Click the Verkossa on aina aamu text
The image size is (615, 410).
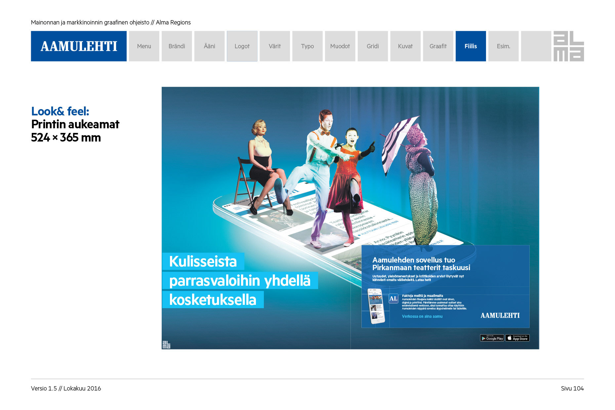coord(422,316)
